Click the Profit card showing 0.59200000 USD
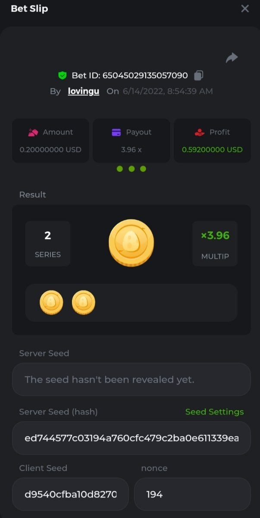This screenshot has width=260, height=518. tap(212, 141)
